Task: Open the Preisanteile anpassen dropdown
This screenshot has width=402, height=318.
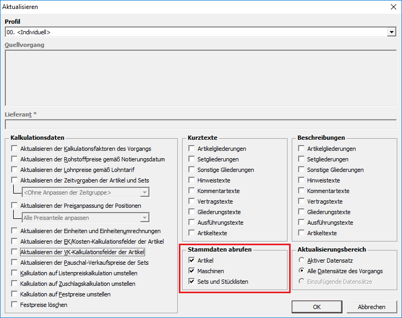Action: (x=145, y=218)
